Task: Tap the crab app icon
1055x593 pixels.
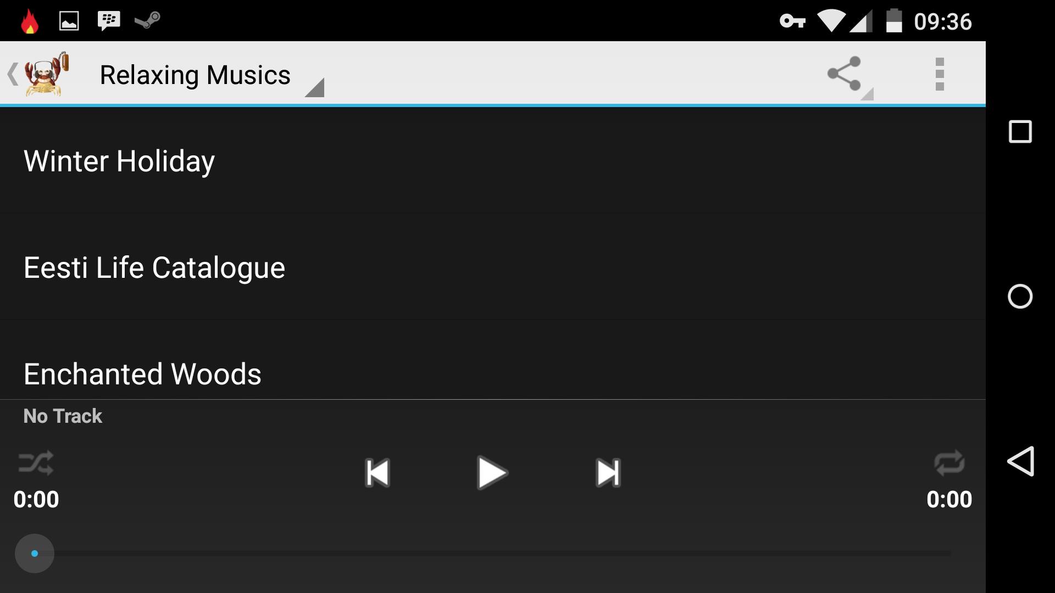Action: (47, 74)
